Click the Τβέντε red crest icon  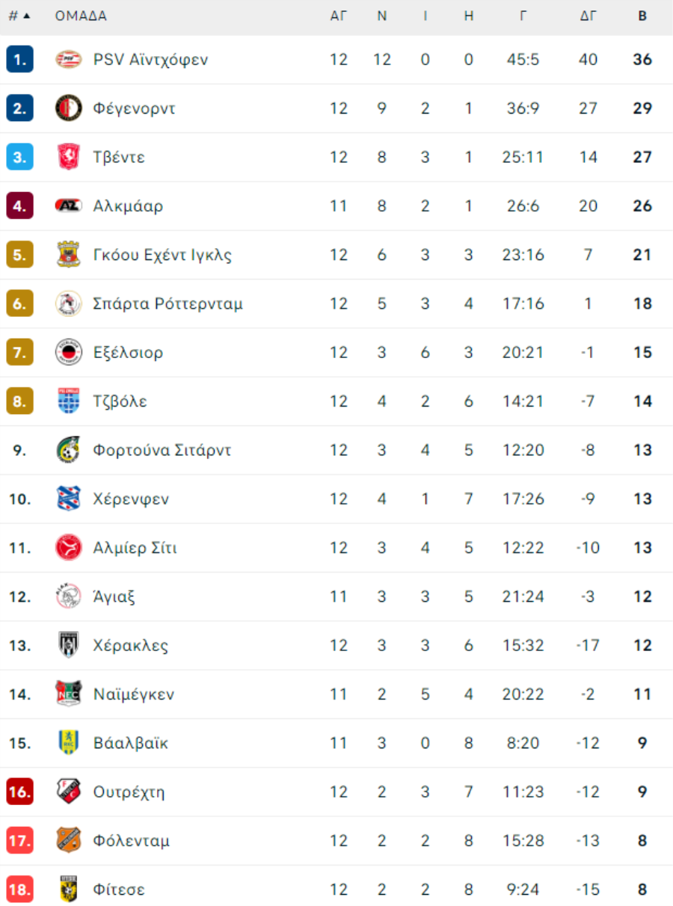point(68,157)
